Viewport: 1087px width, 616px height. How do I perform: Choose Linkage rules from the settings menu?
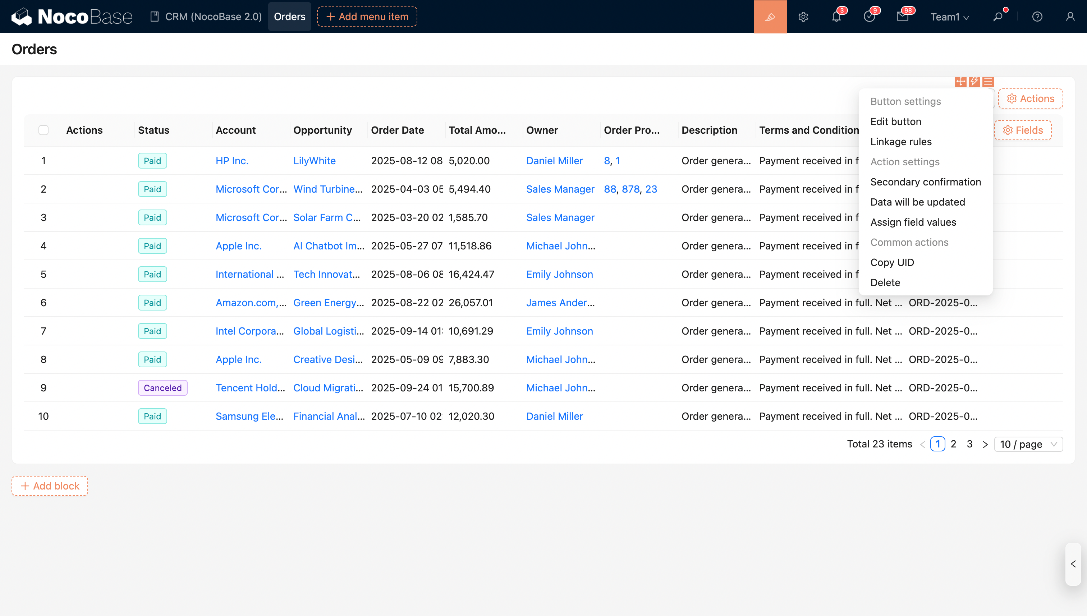(x=901, y=142)
